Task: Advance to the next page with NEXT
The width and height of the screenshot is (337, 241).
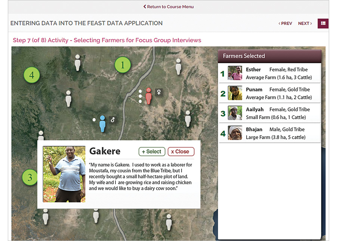Action: (305, 24)
